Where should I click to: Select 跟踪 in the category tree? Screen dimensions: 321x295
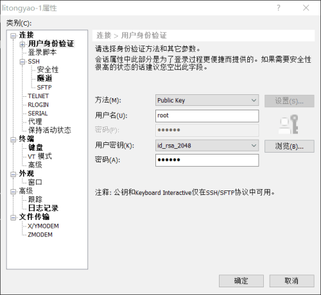pos(35,199)
